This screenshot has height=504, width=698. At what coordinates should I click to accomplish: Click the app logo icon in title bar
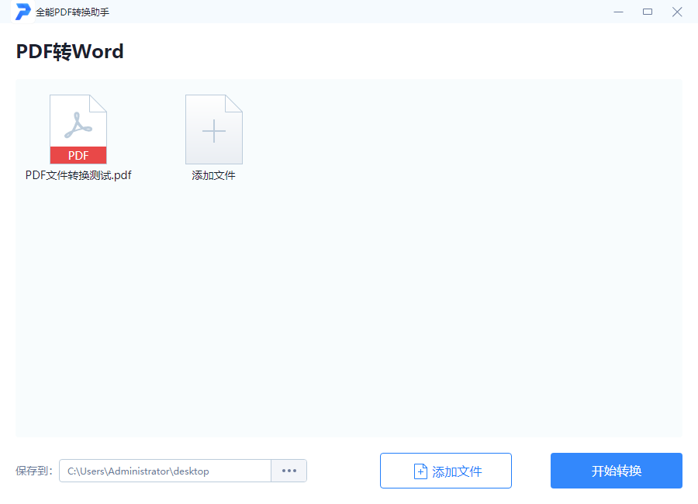click(x=22, y=12)
